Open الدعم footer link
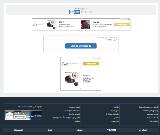This screenshot has height=135, width=160. 117,118
